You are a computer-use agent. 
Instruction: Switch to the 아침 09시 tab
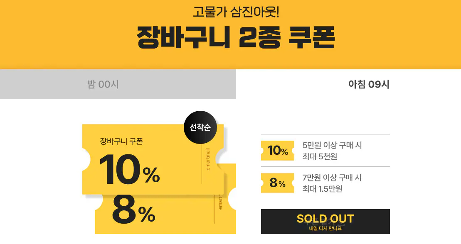coord(369,84)
